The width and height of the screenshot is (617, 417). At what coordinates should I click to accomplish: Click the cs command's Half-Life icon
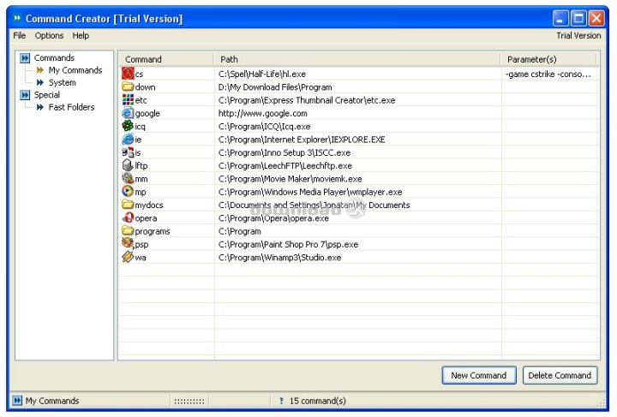tap(128, 74)
